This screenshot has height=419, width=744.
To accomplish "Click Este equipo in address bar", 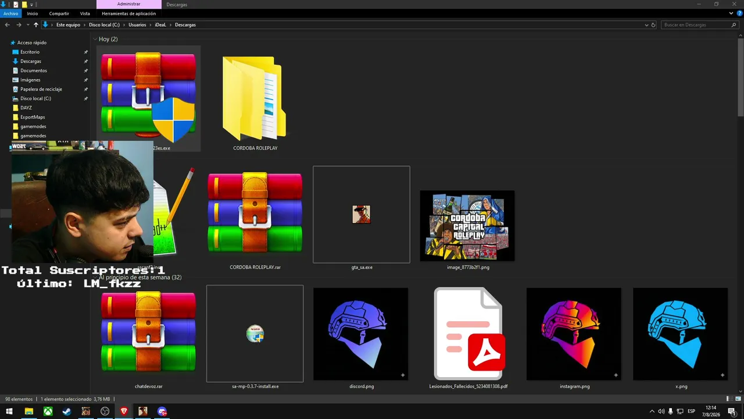I will point(68,25).
